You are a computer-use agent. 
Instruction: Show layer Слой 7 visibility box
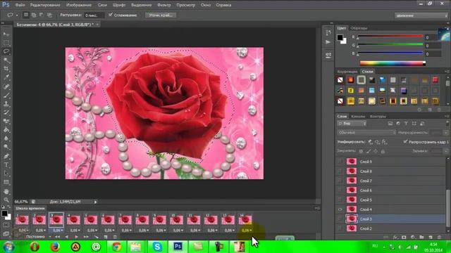(x=340, y=181)
